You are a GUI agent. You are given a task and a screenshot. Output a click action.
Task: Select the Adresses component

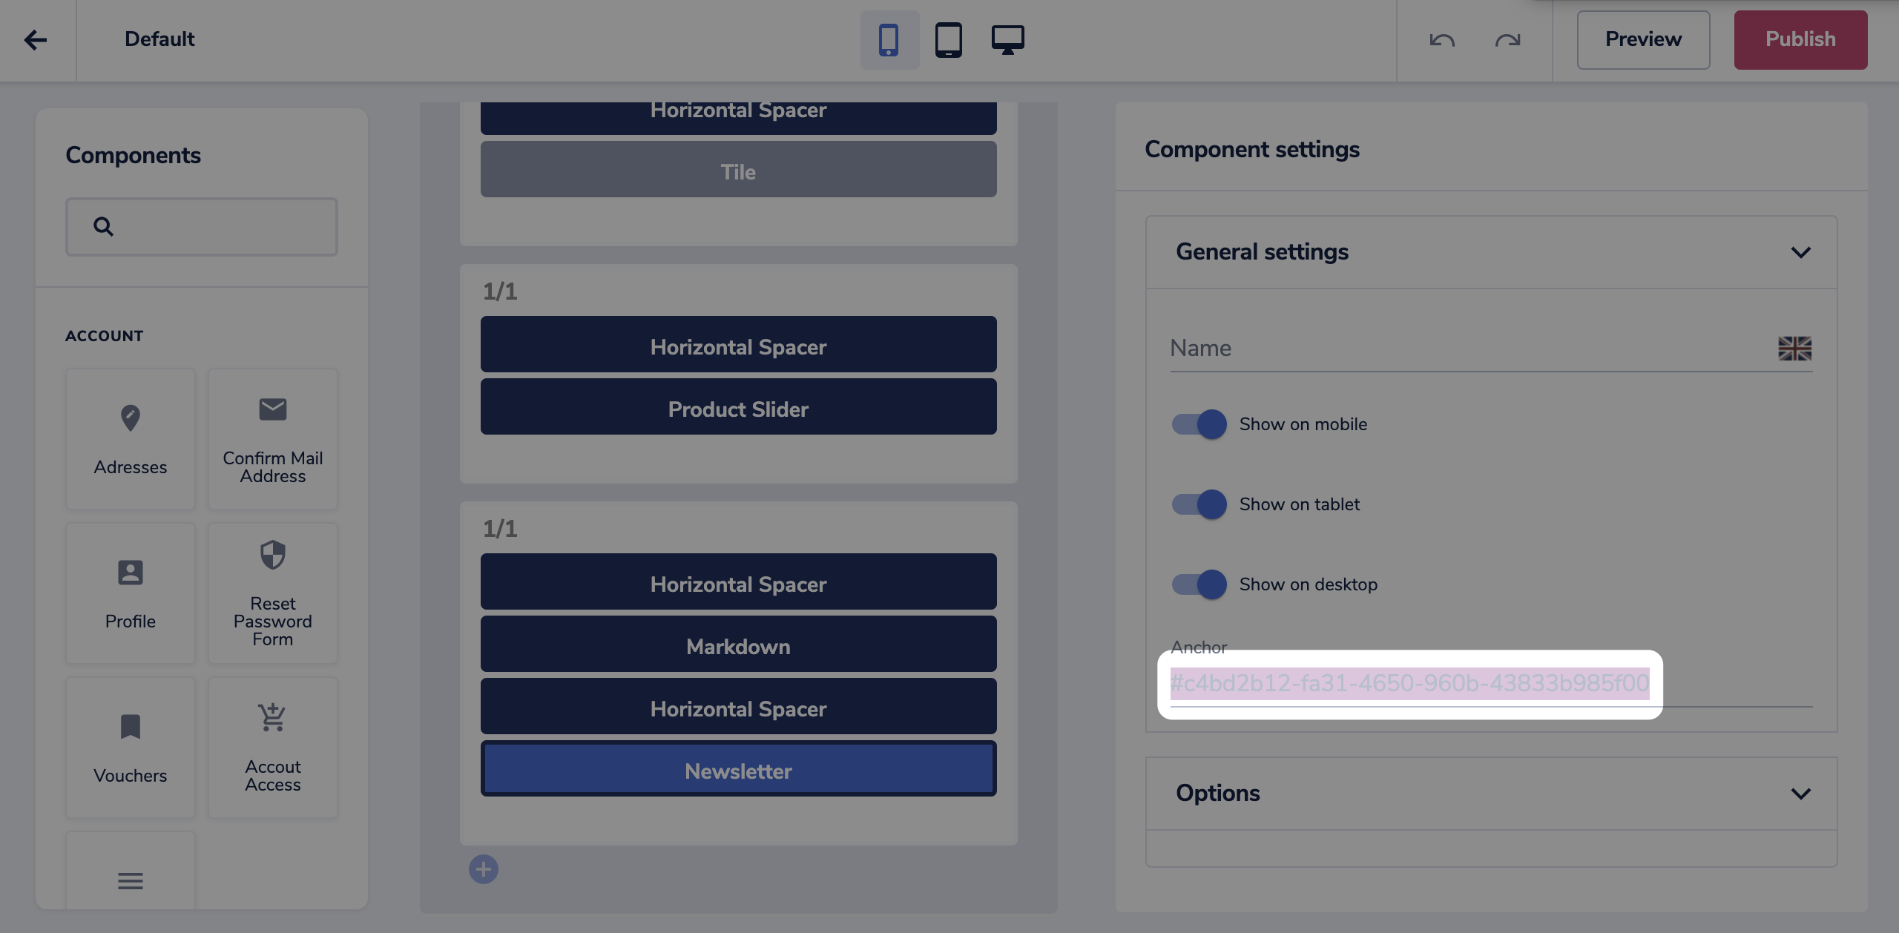tap(131, 439)
